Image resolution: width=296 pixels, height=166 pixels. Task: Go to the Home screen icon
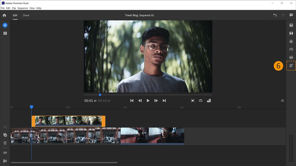[x=4, y=15]
